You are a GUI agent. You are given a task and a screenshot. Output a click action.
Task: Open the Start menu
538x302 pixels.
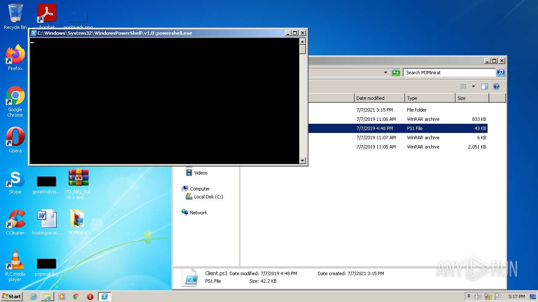point(12,297)
